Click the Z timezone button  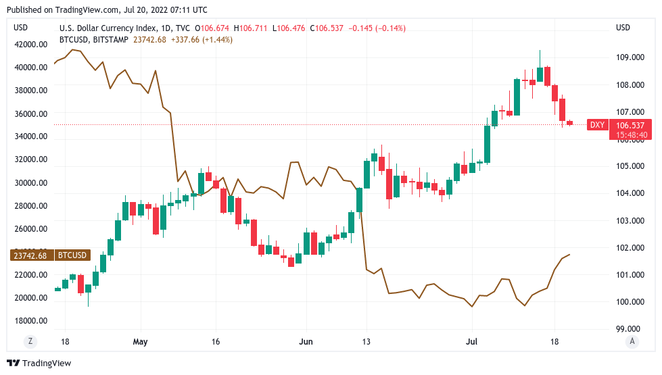pos(30,341)
